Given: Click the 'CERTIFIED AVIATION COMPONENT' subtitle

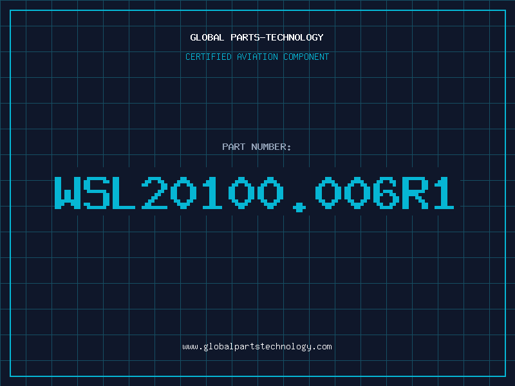Looking at the screenshot, I should coord(257,57).
